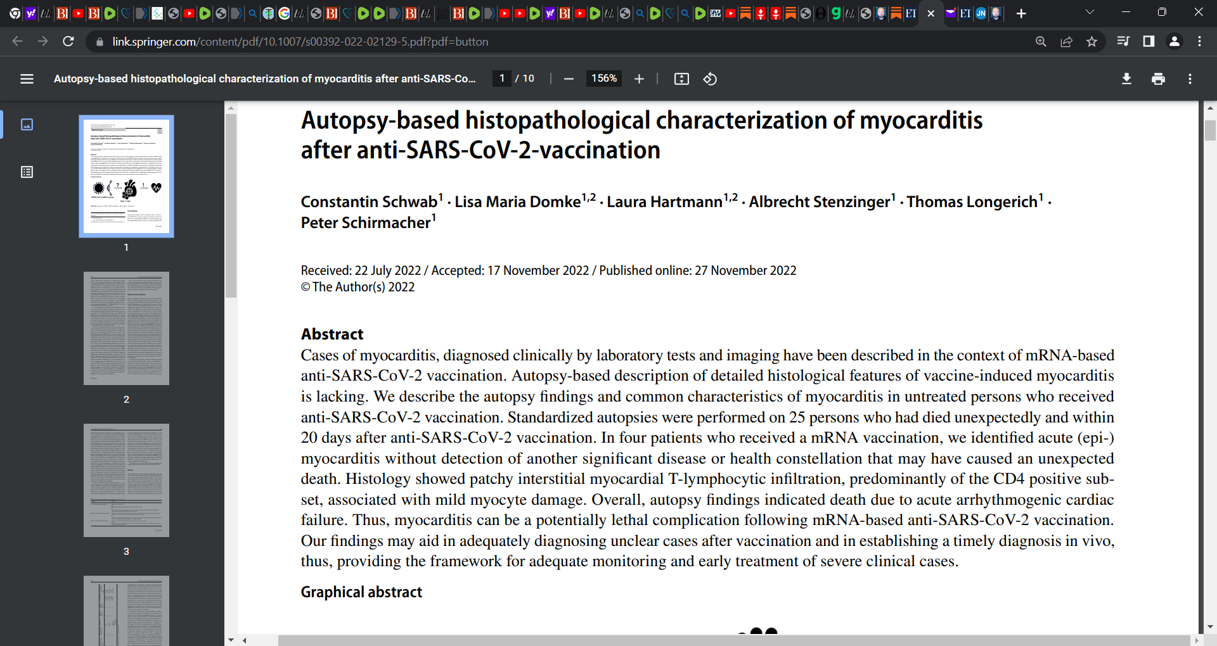
Task: Toggle the PDF sidebar menu
Action: point(27,79)
